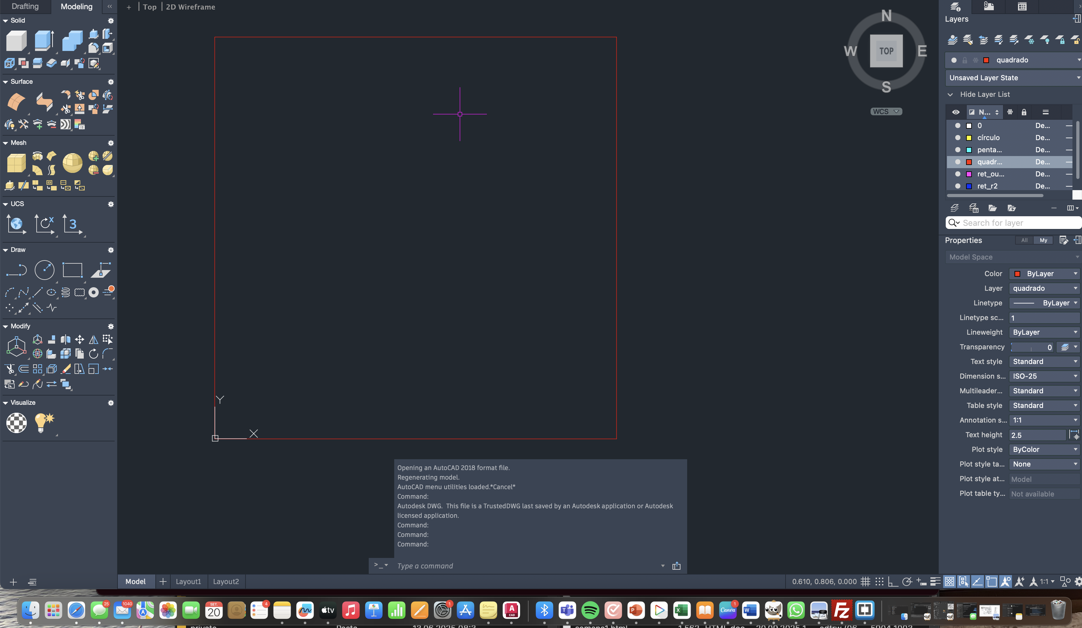Viewport: 1082px width, 628px height.
Task: Open Unsaved Layer State dropdown
Action: coord(1013,78)
